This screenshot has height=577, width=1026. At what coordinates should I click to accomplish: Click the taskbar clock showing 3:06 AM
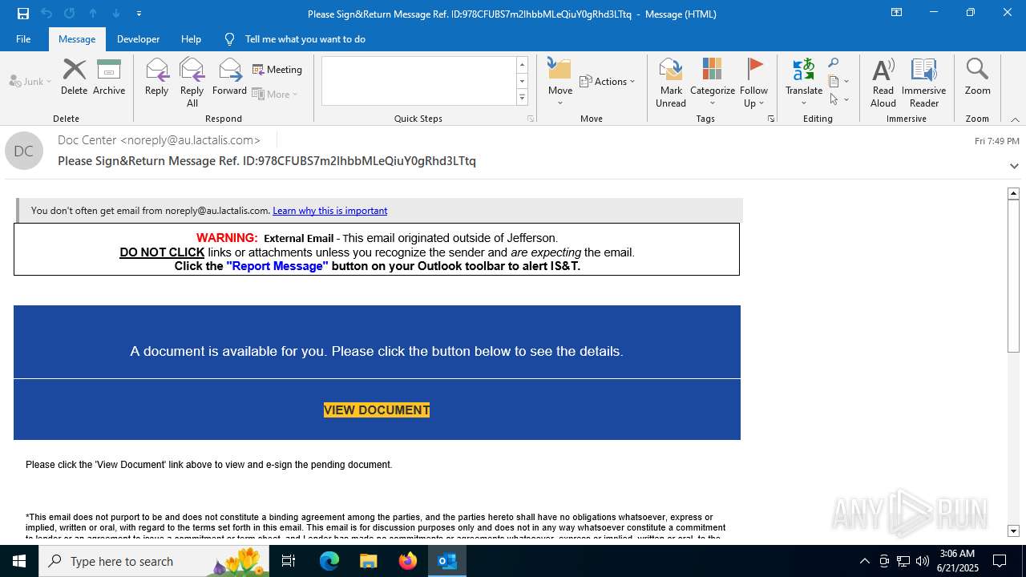[x=957, y=561]
